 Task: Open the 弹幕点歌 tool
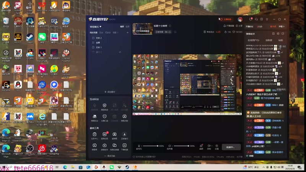[124, 118]
